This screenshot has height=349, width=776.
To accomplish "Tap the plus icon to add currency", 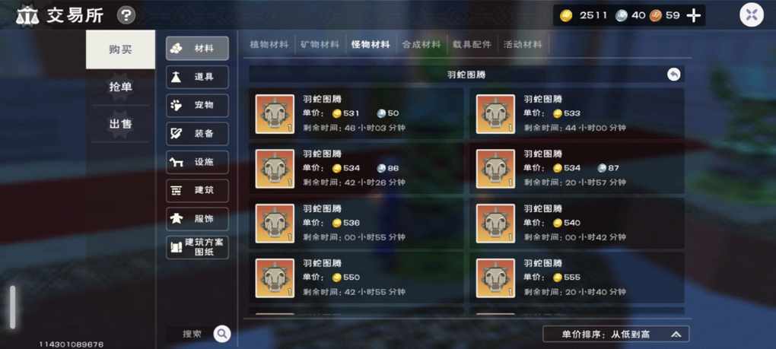I will (x=694, y=16).
